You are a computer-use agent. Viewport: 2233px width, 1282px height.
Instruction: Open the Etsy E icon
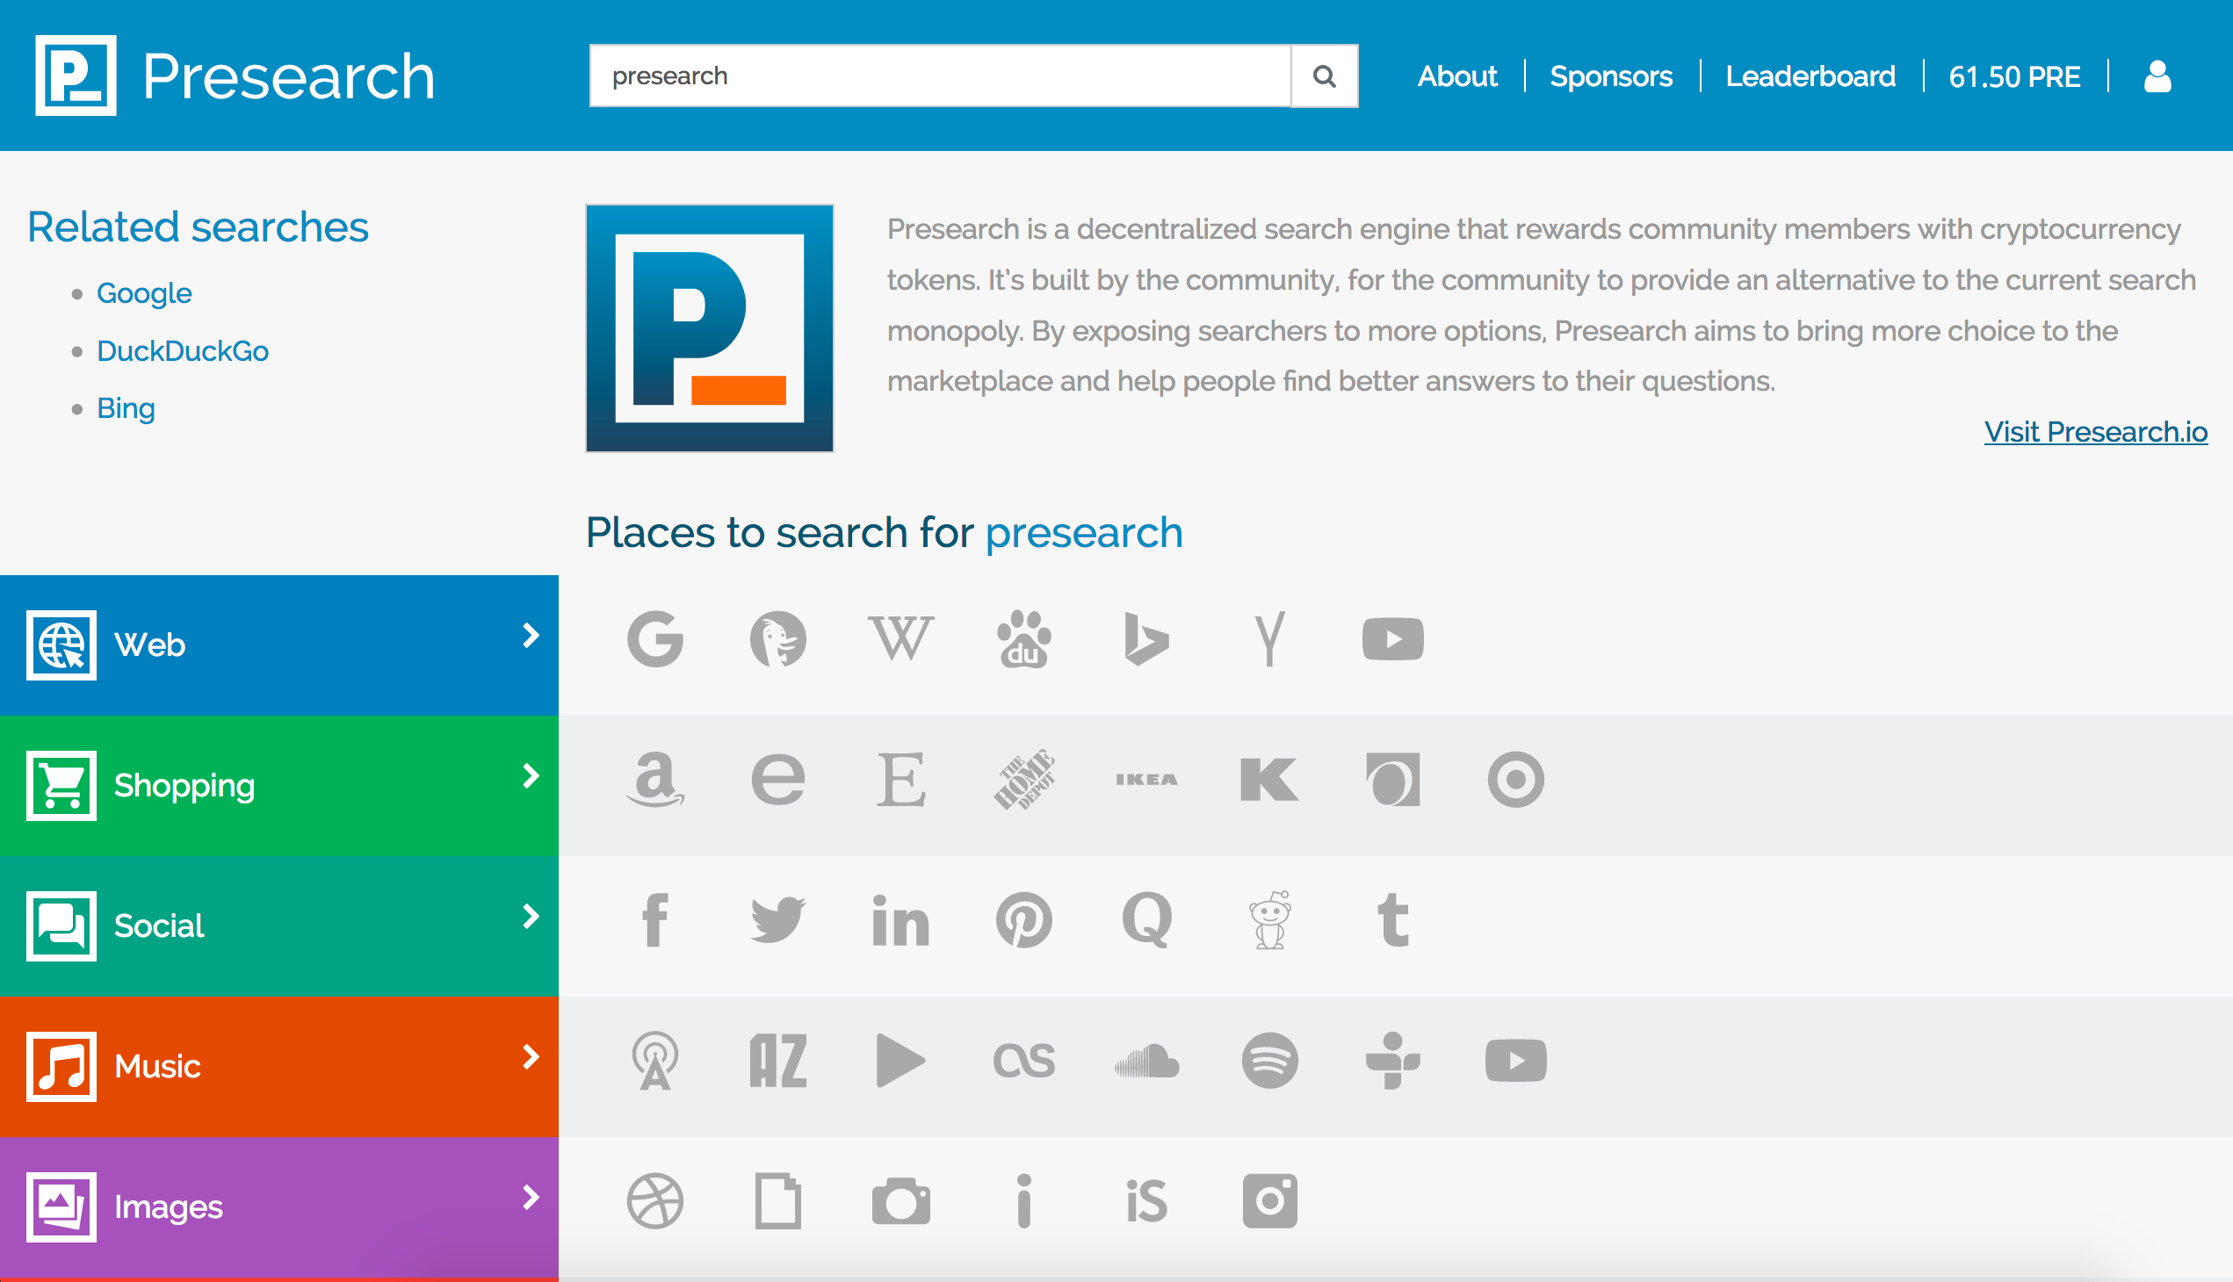(901, 780)
